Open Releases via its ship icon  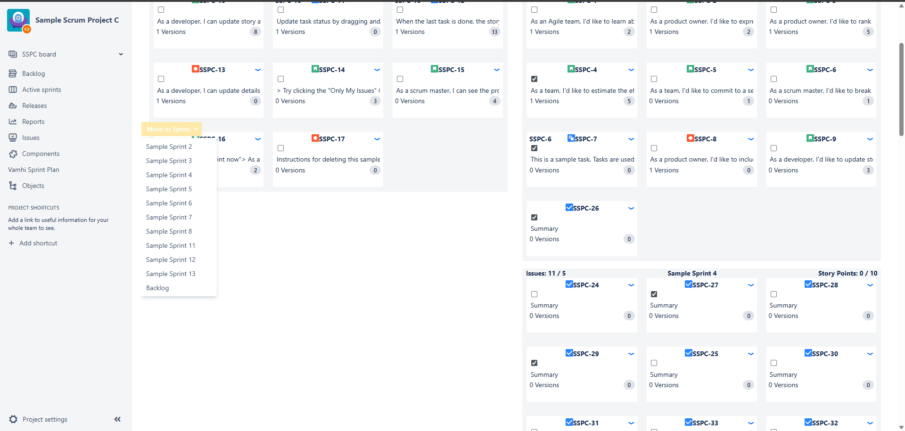tap(13, 106)
